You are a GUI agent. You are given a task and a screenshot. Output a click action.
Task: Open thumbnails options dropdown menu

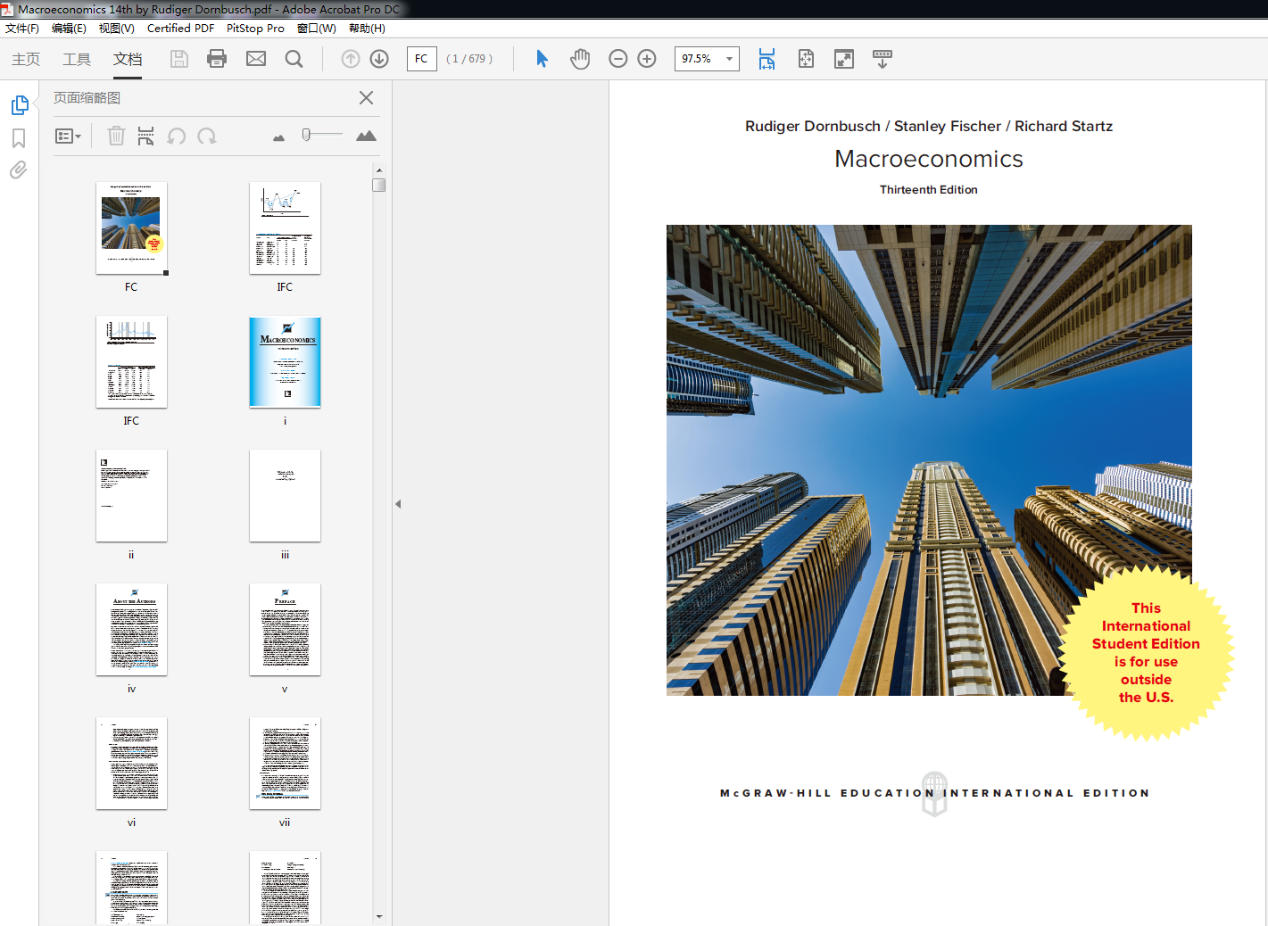click(x=69, y=136)
